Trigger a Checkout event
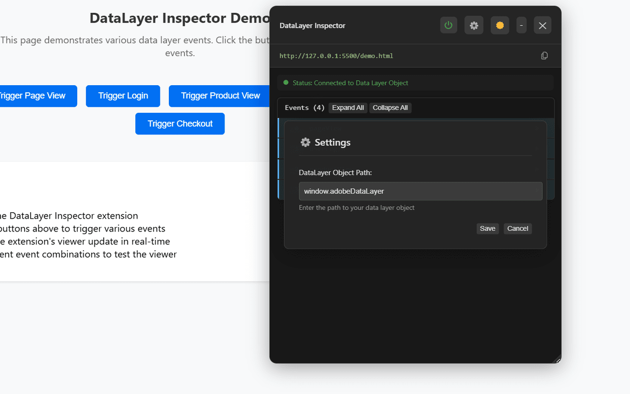The image size is (630, 394). click(180, 124)
